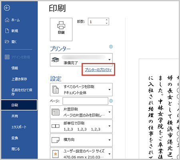Choose 名前を付けて保存 (Save As)
The image size is (180, 160).
pyautogui.click(x=22, y=92)
